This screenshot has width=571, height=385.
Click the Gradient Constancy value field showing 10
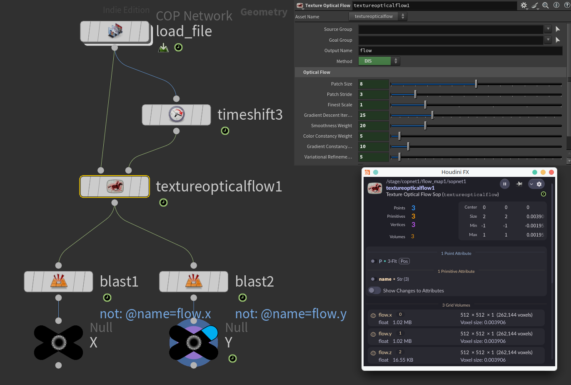pos(374,146)
